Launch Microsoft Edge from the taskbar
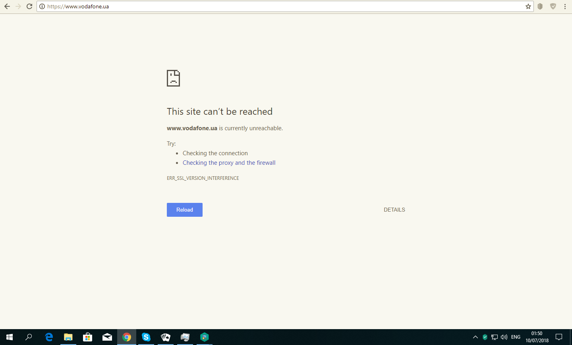This screenshot has height=345, width=572. pos(49,337)
